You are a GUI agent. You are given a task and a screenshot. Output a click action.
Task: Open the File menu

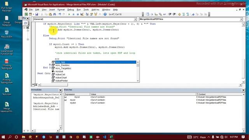click(31, 10)
